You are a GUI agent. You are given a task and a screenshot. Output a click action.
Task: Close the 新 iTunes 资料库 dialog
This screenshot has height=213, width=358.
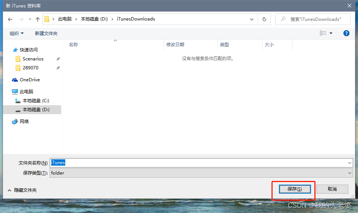[349, 6]
